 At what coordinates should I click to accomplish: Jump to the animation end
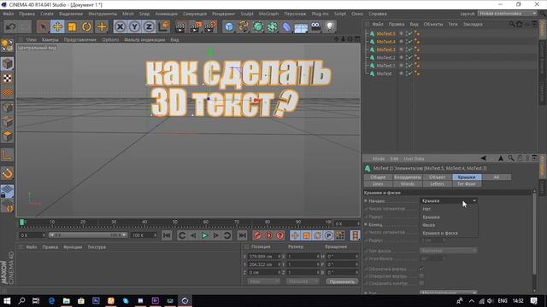[242, 235]
